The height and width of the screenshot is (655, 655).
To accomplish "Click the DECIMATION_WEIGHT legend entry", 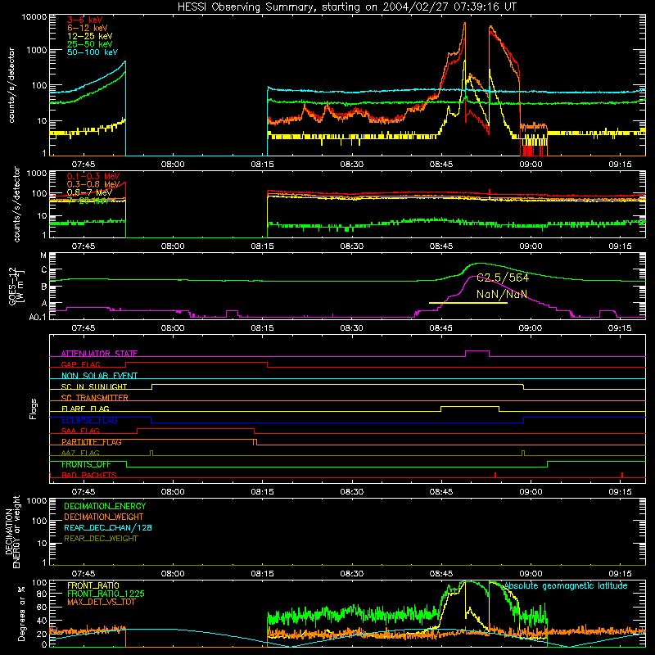I will click(x=104, y=517).
